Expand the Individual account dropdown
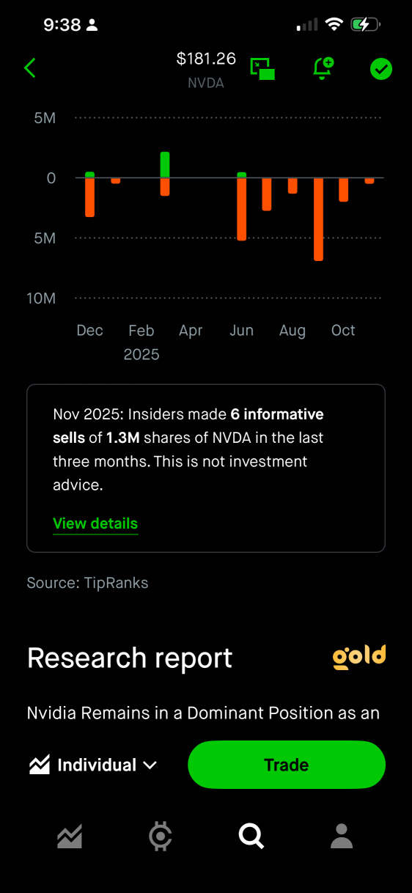This screenshot has height=893, width=412. click(93, 765)
